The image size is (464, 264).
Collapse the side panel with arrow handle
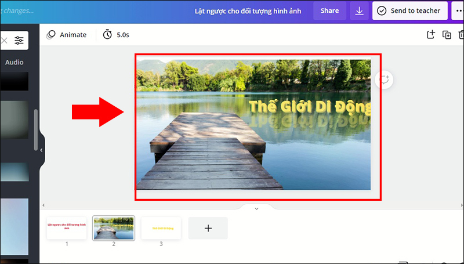[x=41, y=150]
